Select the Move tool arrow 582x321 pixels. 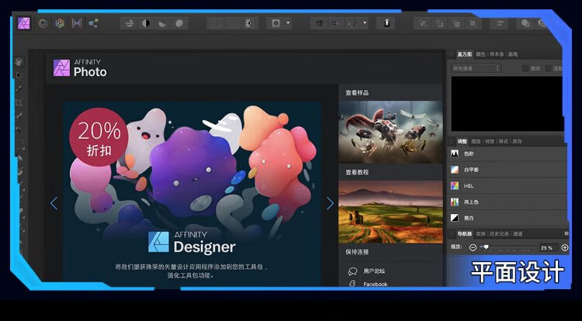19,75
